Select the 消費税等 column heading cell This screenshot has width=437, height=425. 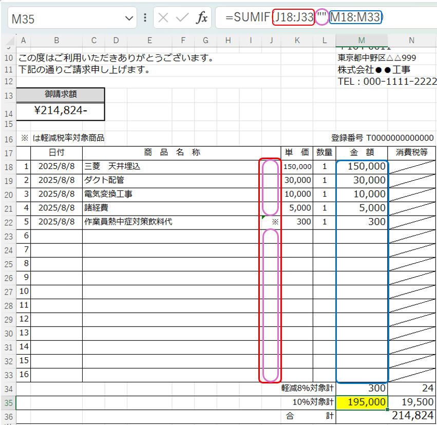pyautogui.click(x=412, y=153)
